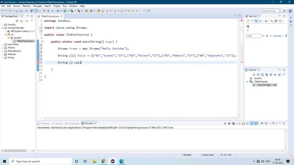Expand JRE System Library node
294x165 pixels.
[x=6, y=31]
